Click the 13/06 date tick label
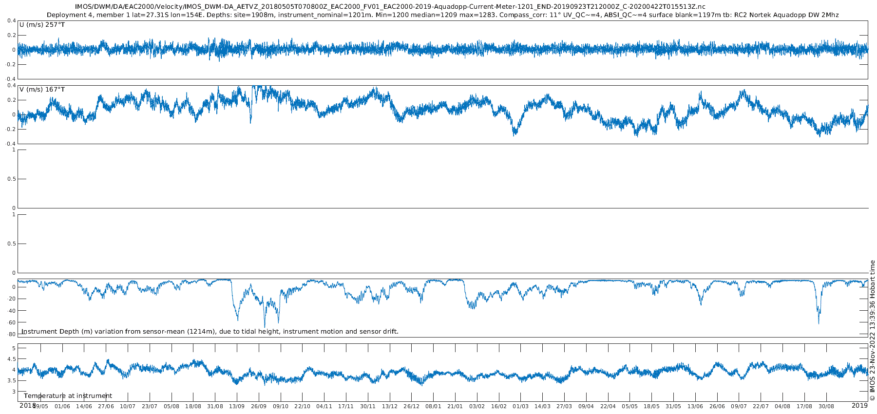Viewport: 877px width, 414px height. (x=695, y=406)
